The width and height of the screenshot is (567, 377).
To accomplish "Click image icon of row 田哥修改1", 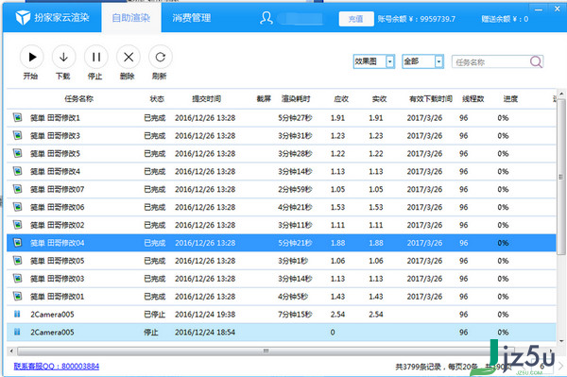I will [x=17, y=117].
